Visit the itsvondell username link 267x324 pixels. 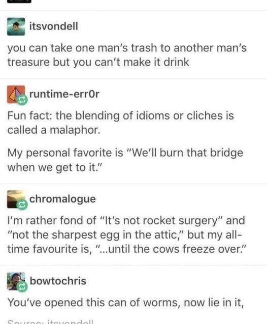[54, 26]
